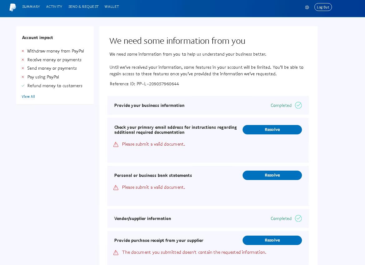Resolve the bank statements request
The image size is (365, 265).
pyautogui.click(x=272, y=175)
